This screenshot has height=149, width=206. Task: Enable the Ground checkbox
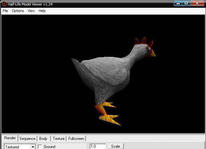point(40,146)
